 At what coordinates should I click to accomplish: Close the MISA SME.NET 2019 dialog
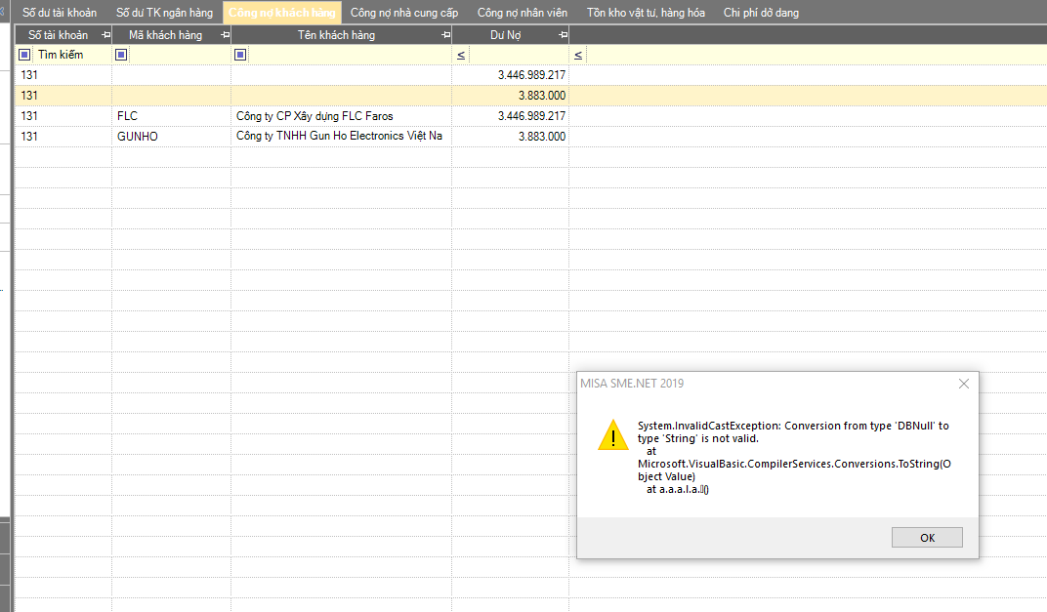pos(964,384)
